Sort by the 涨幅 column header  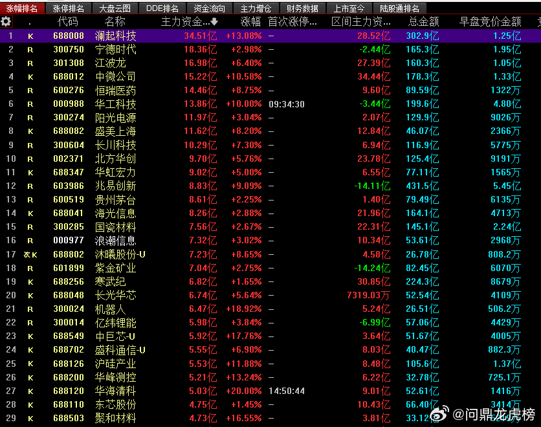(x=250, y=22)
